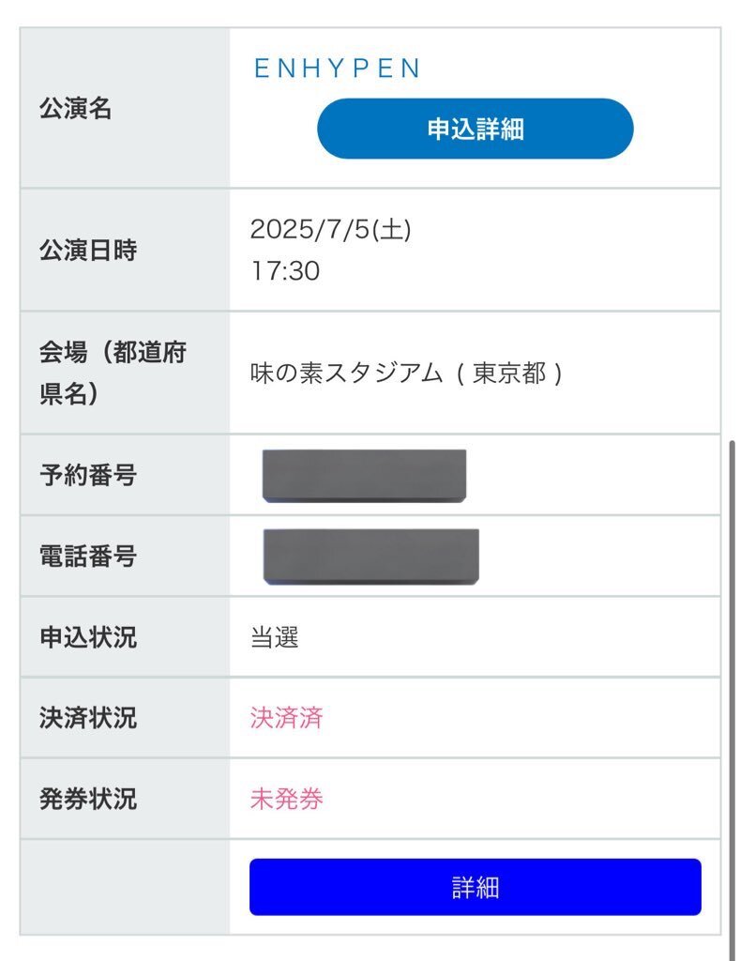Click the showtime 17:30

click(x=285, y=271)
